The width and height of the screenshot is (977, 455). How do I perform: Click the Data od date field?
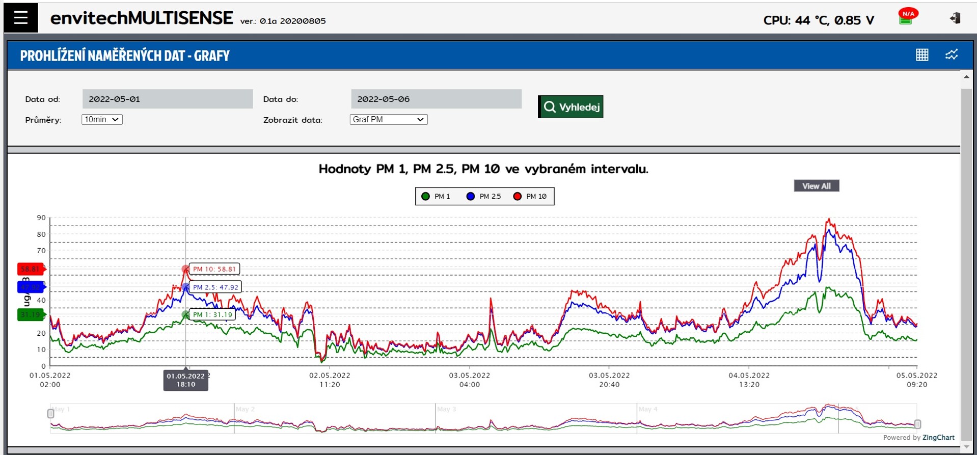[x=168, y=99]
